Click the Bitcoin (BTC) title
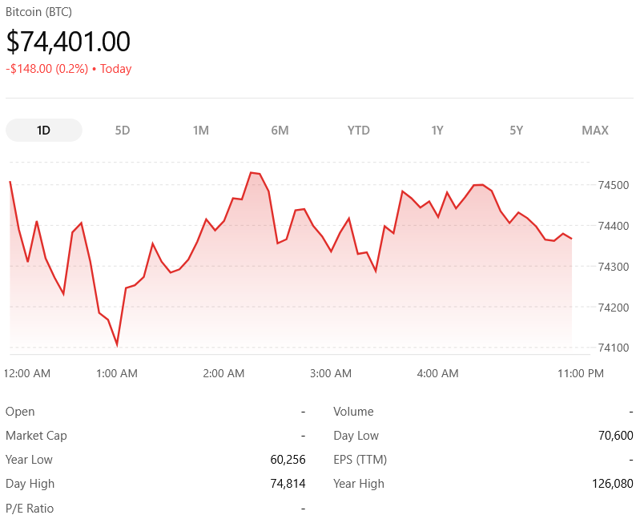 pos(38,12)
